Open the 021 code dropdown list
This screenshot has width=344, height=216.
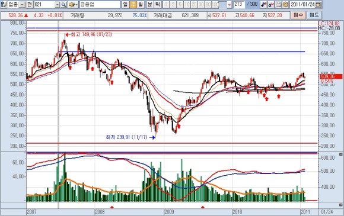58,5
